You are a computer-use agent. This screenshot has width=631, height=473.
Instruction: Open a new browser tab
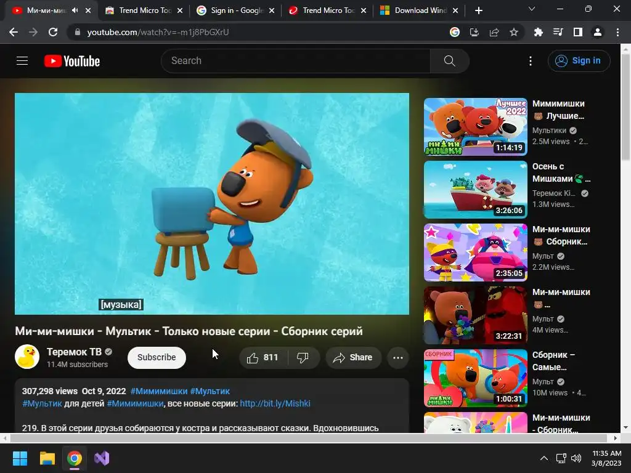coord(478,10)
